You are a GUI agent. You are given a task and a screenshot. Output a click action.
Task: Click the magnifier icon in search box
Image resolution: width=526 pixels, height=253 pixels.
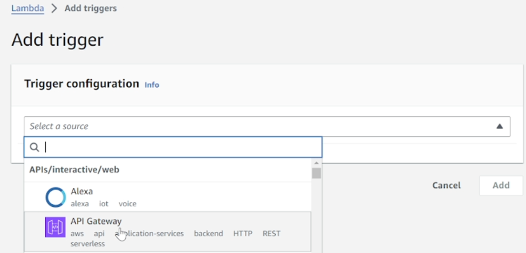coord(34,147)
